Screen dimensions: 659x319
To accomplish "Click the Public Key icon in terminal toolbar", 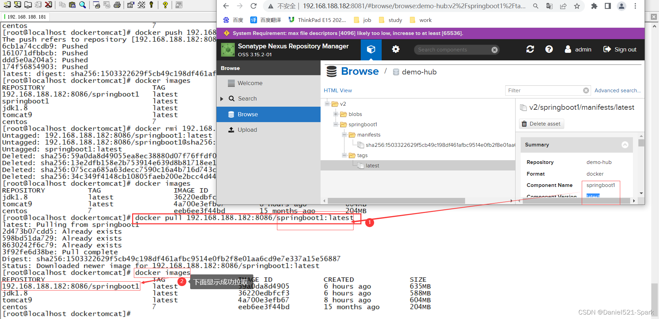I will pyautogui.click(x=151, y=5).
